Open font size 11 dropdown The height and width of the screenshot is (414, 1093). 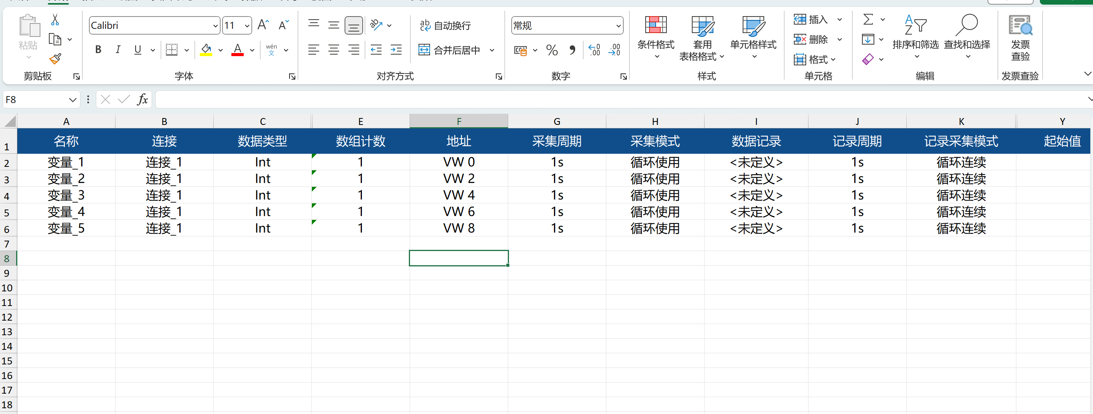pyautogui.click(x=247, y=26)
